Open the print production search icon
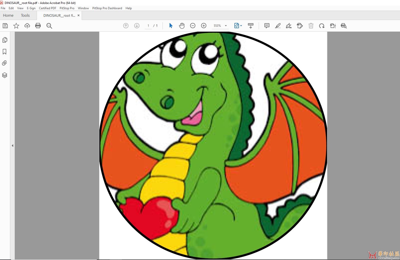 [344, 26]
